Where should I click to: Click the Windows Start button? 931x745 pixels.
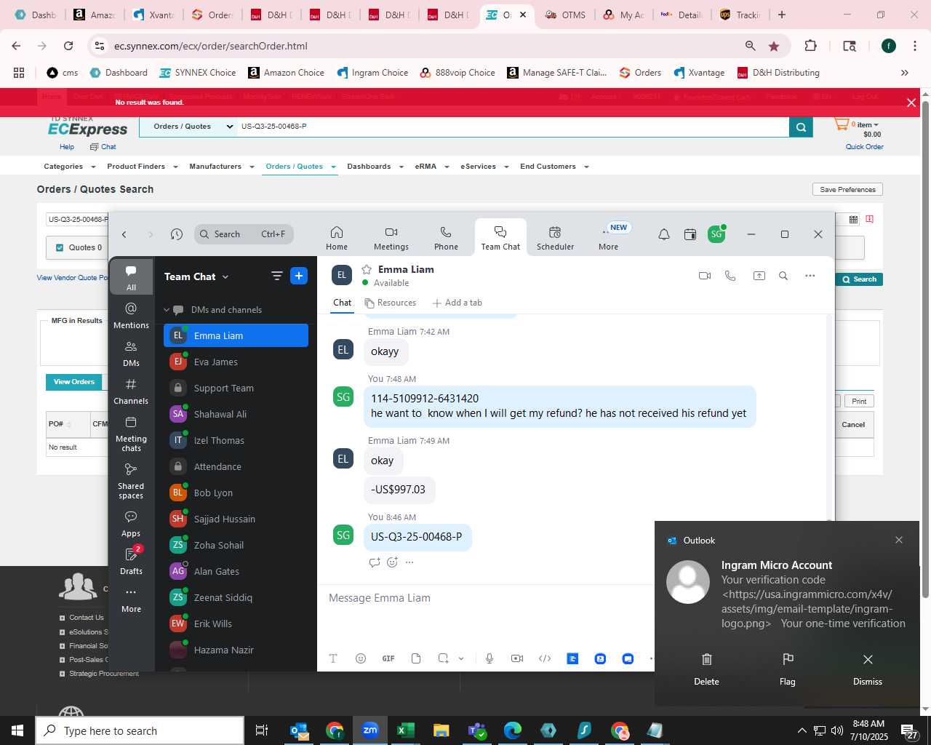[x=17, y=730]
